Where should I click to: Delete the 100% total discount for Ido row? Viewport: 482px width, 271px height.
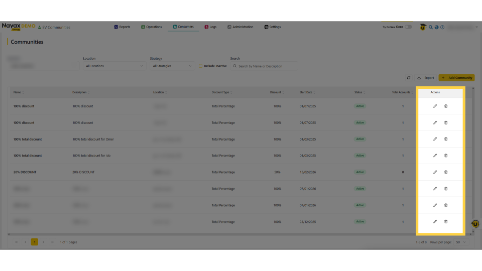(x=446, y=156)
